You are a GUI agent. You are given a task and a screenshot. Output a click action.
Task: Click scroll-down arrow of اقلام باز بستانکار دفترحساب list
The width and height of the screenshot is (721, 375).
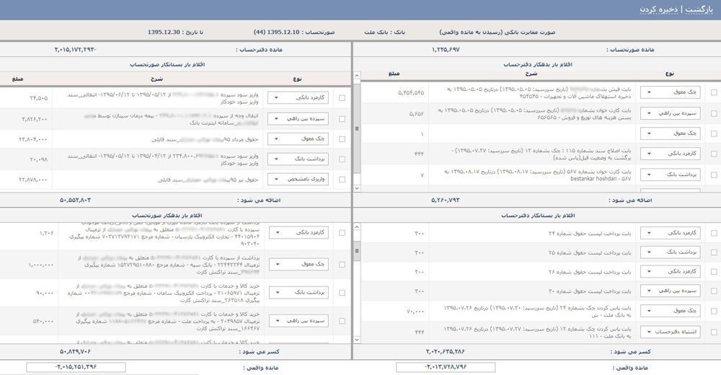(x=357, y=340)
